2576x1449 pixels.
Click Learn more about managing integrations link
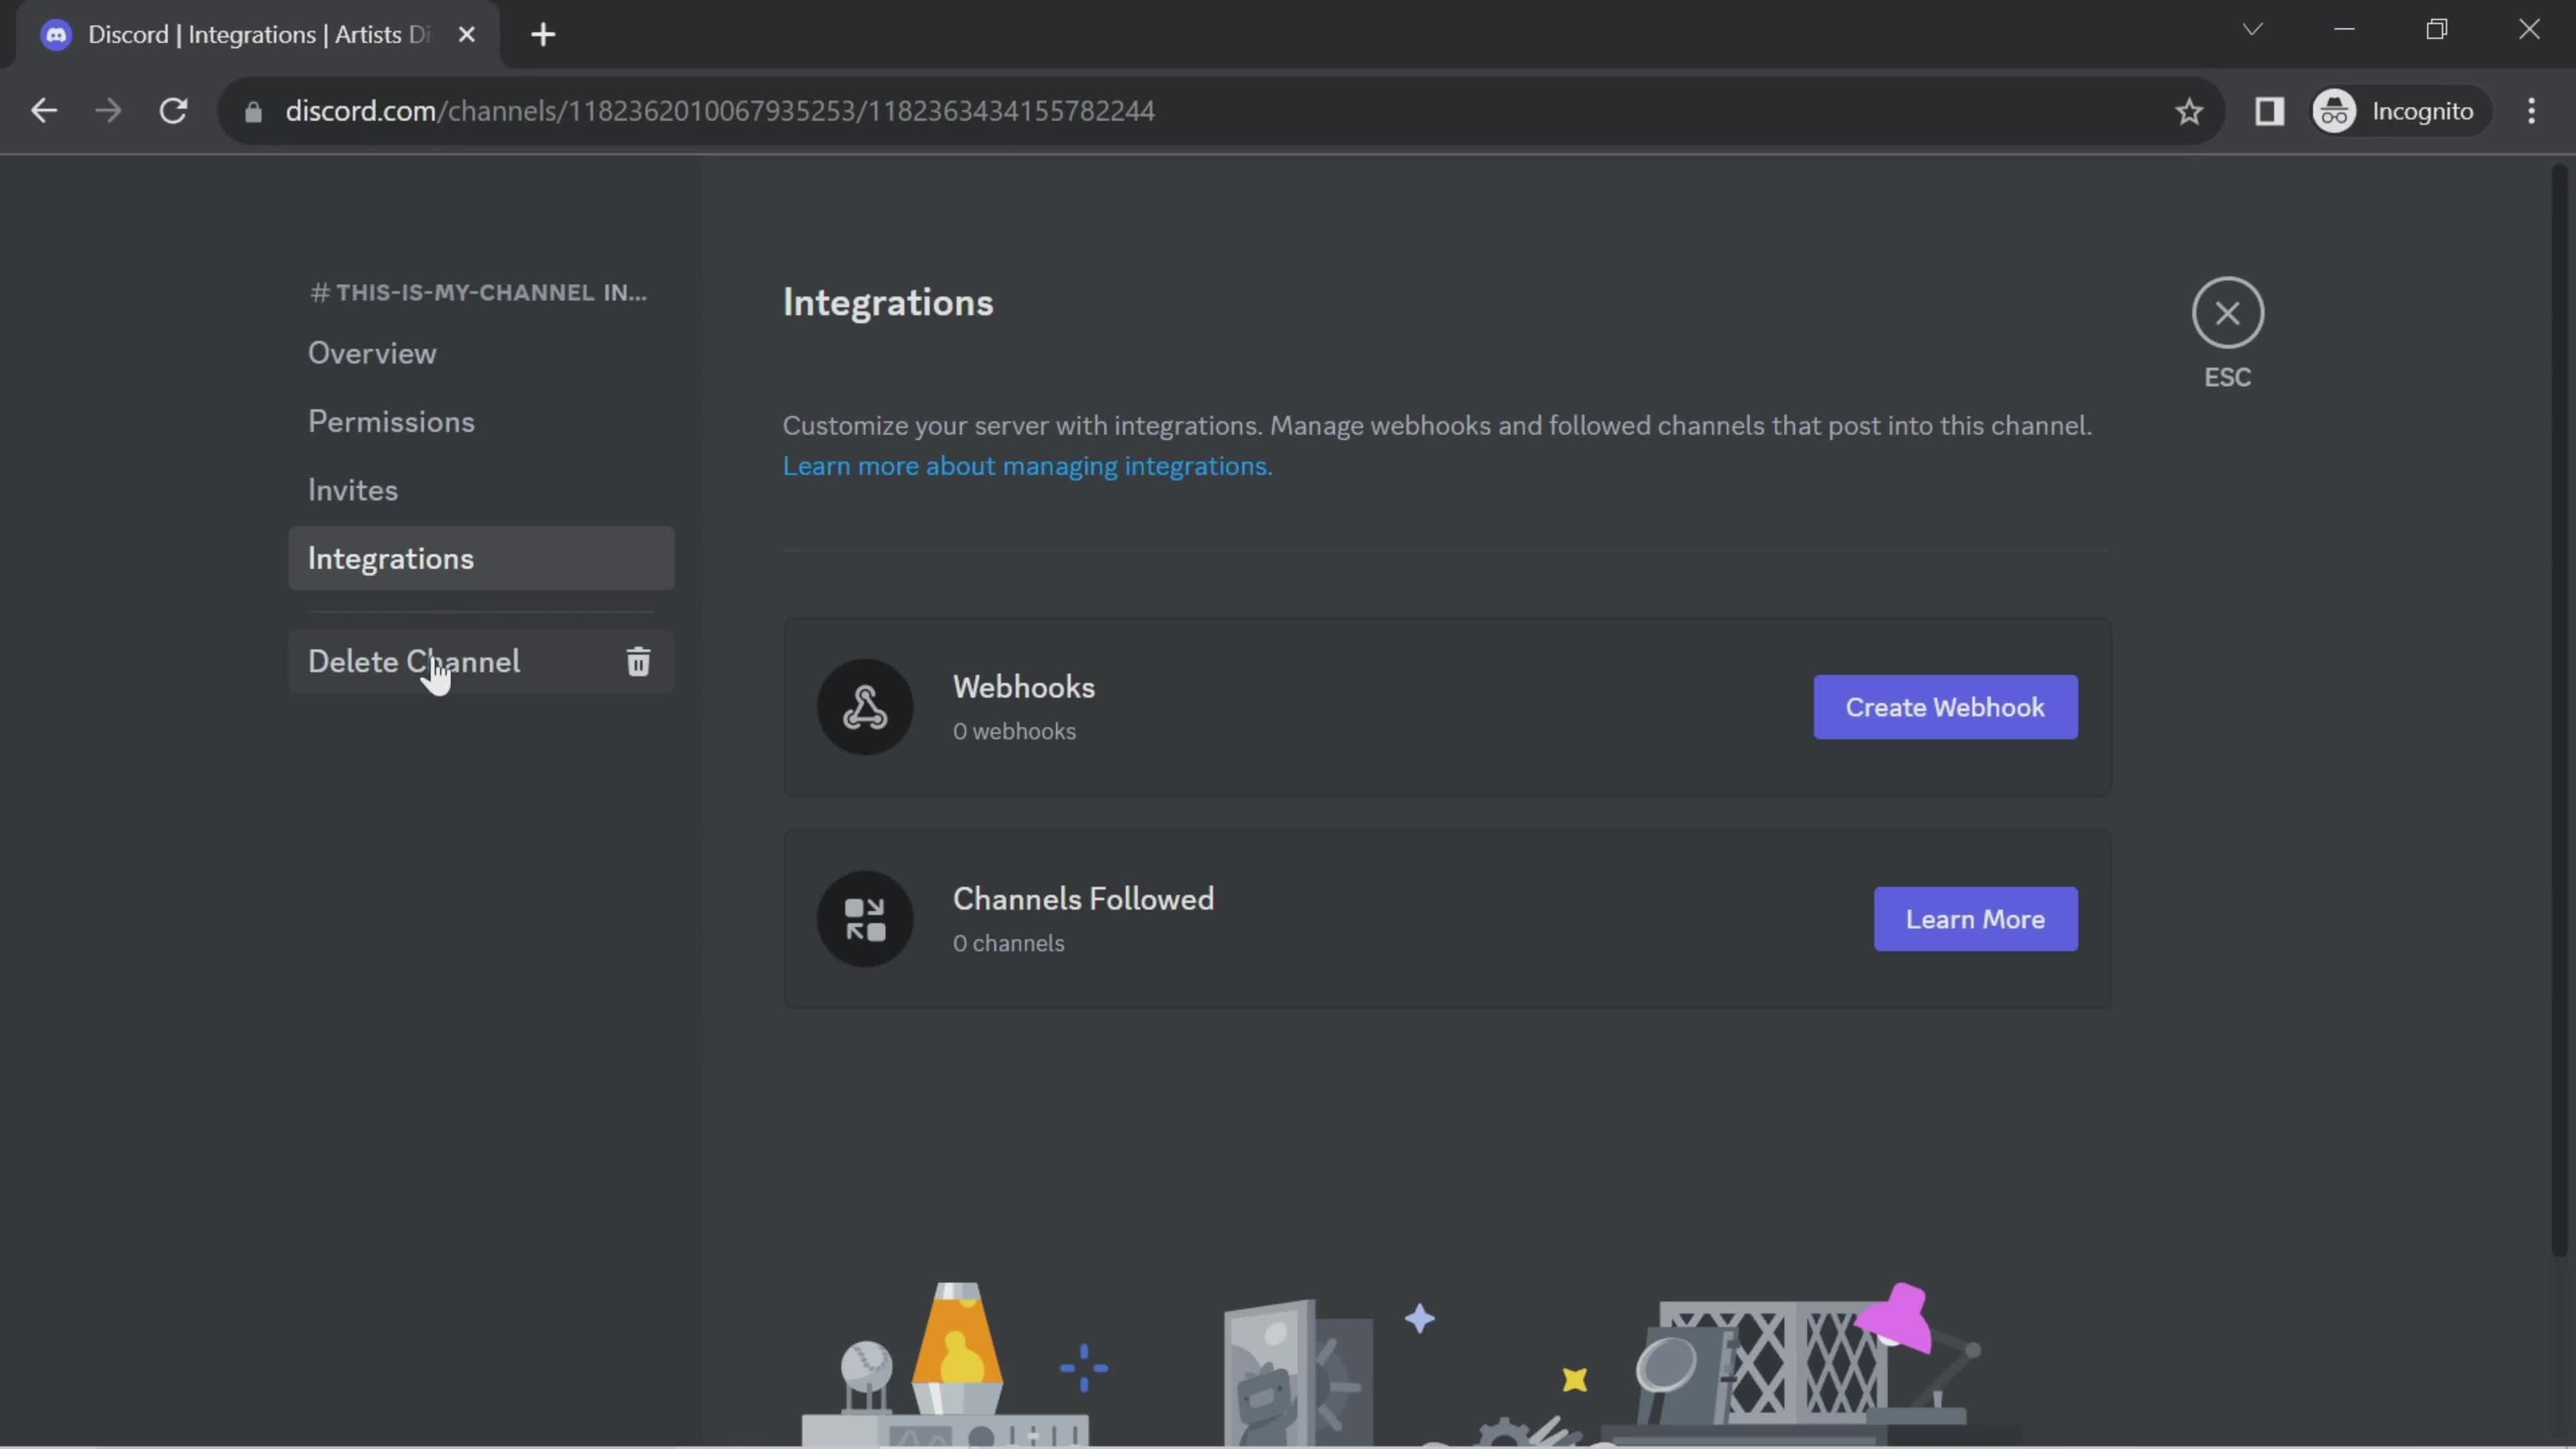(1026, 467)
